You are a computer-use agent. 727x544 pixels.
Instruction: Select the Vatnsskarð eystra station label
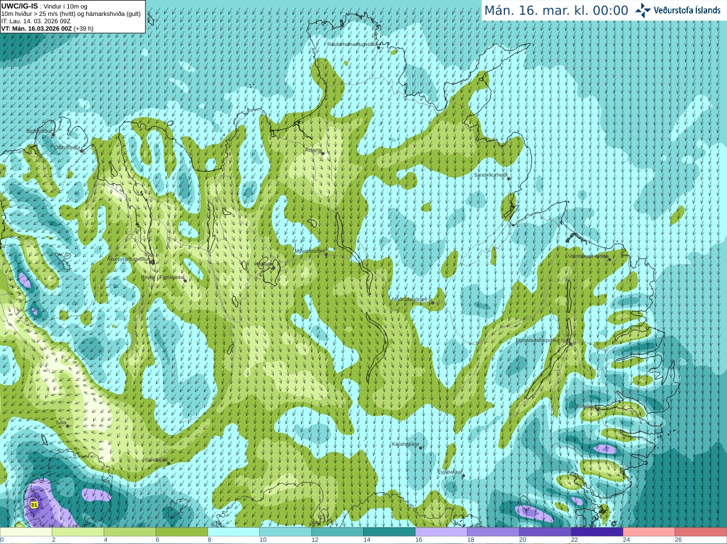pyautogui.click(x=588, y=256)
